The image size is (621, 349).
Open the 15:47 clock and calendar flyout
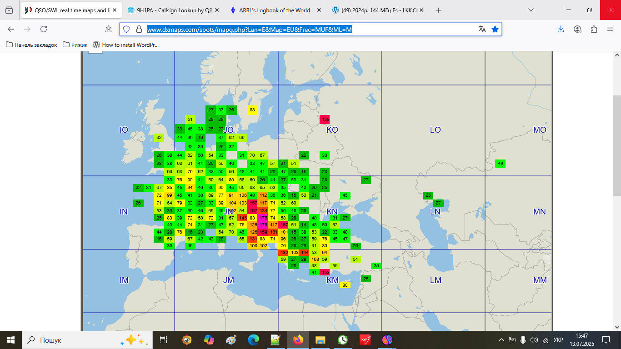[581, 340]
